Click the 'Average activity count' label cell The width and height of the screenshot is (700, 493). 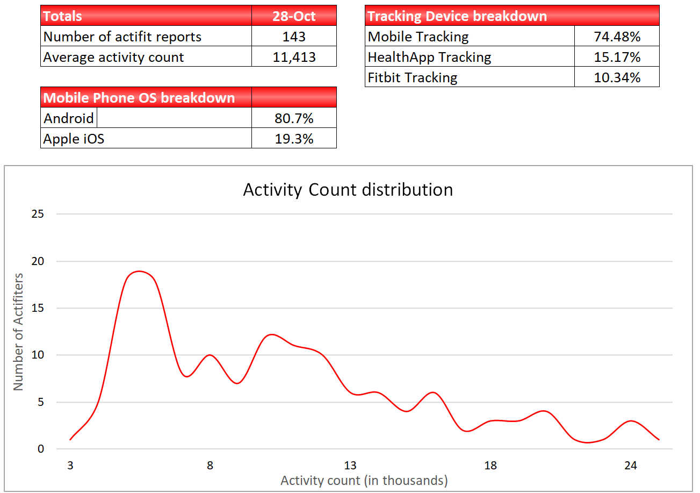click(146, 57)
